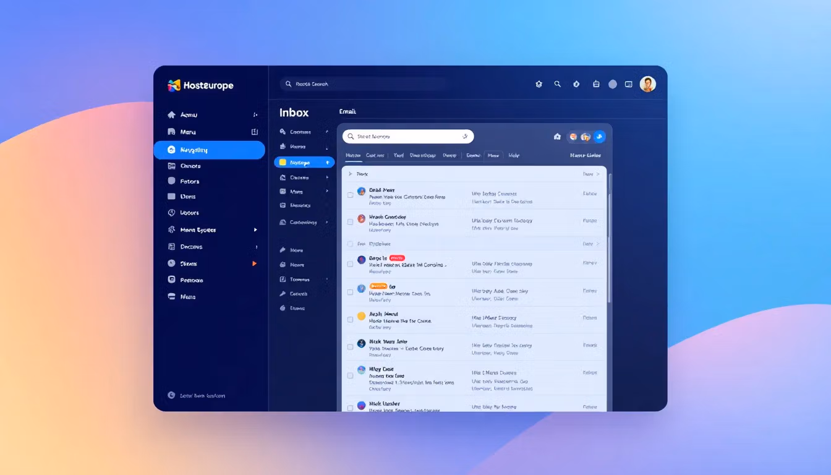This screenshot has height=475, width=831.
Task: Open the user profile avatar at top right
Action: click(x=647, y=84)
